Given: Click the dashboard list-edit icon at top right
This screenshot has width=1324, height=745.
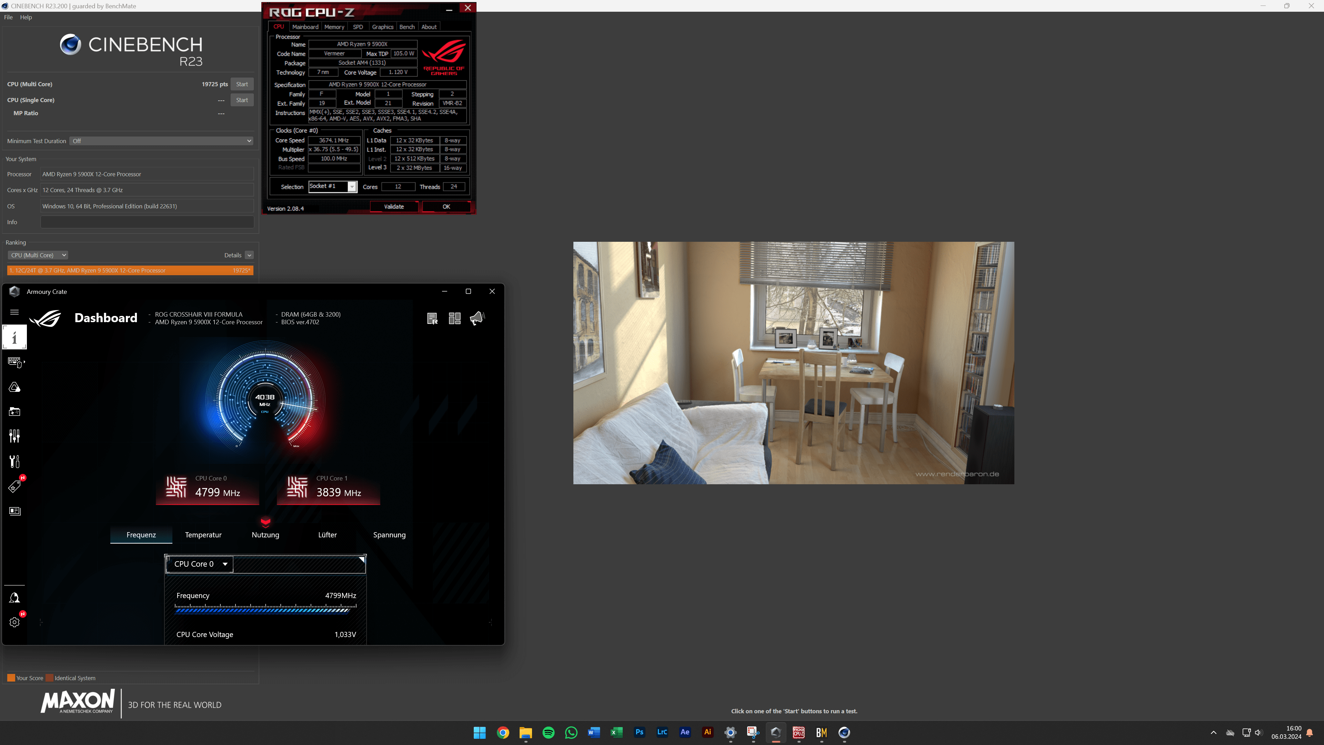Looking at the screenshot, I should [432, 318].
